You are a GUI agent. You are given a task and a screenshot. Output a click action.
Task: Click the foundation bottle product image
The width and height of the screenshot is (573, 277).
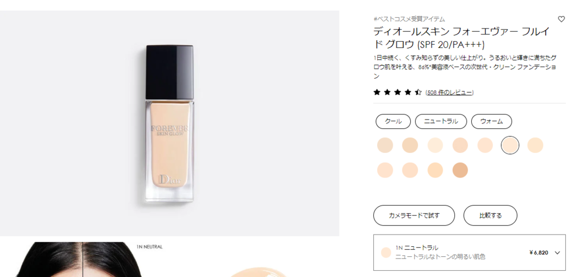pyautogui.click(x=170, y=123)
